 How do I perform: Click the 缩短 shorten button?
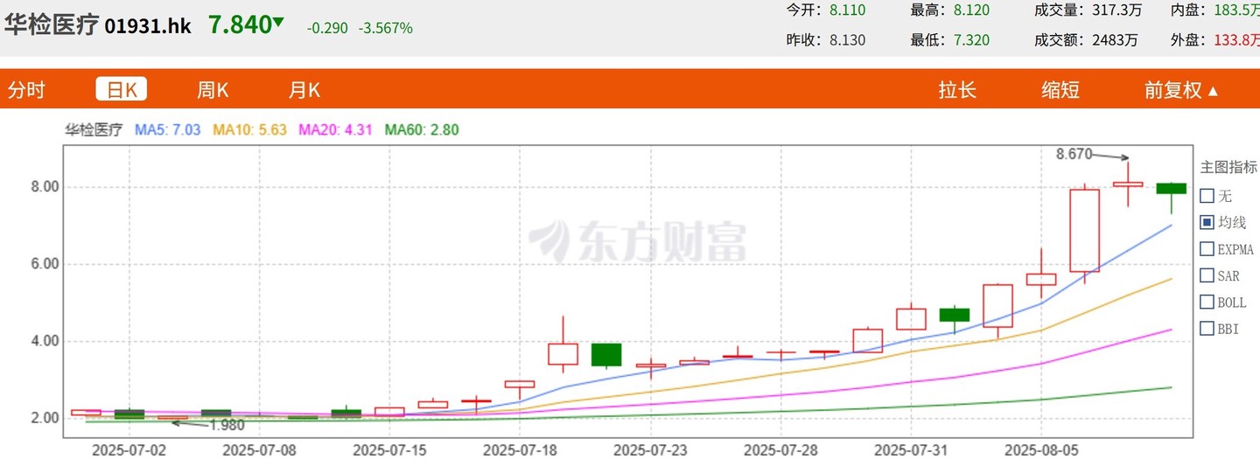pyautogui.click(x=1060, y=89)
